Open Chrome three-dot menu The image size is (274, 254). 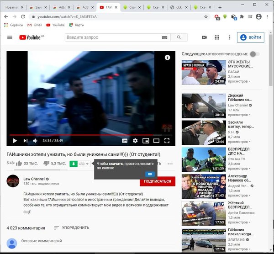point(267,16)
